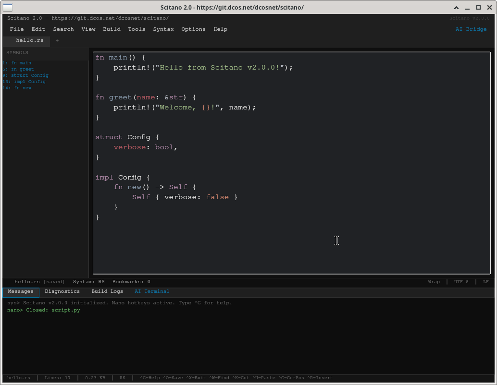Switch to the Diagnostics tab
Screen dimensions: 497x385
click(x=62, y=291)
